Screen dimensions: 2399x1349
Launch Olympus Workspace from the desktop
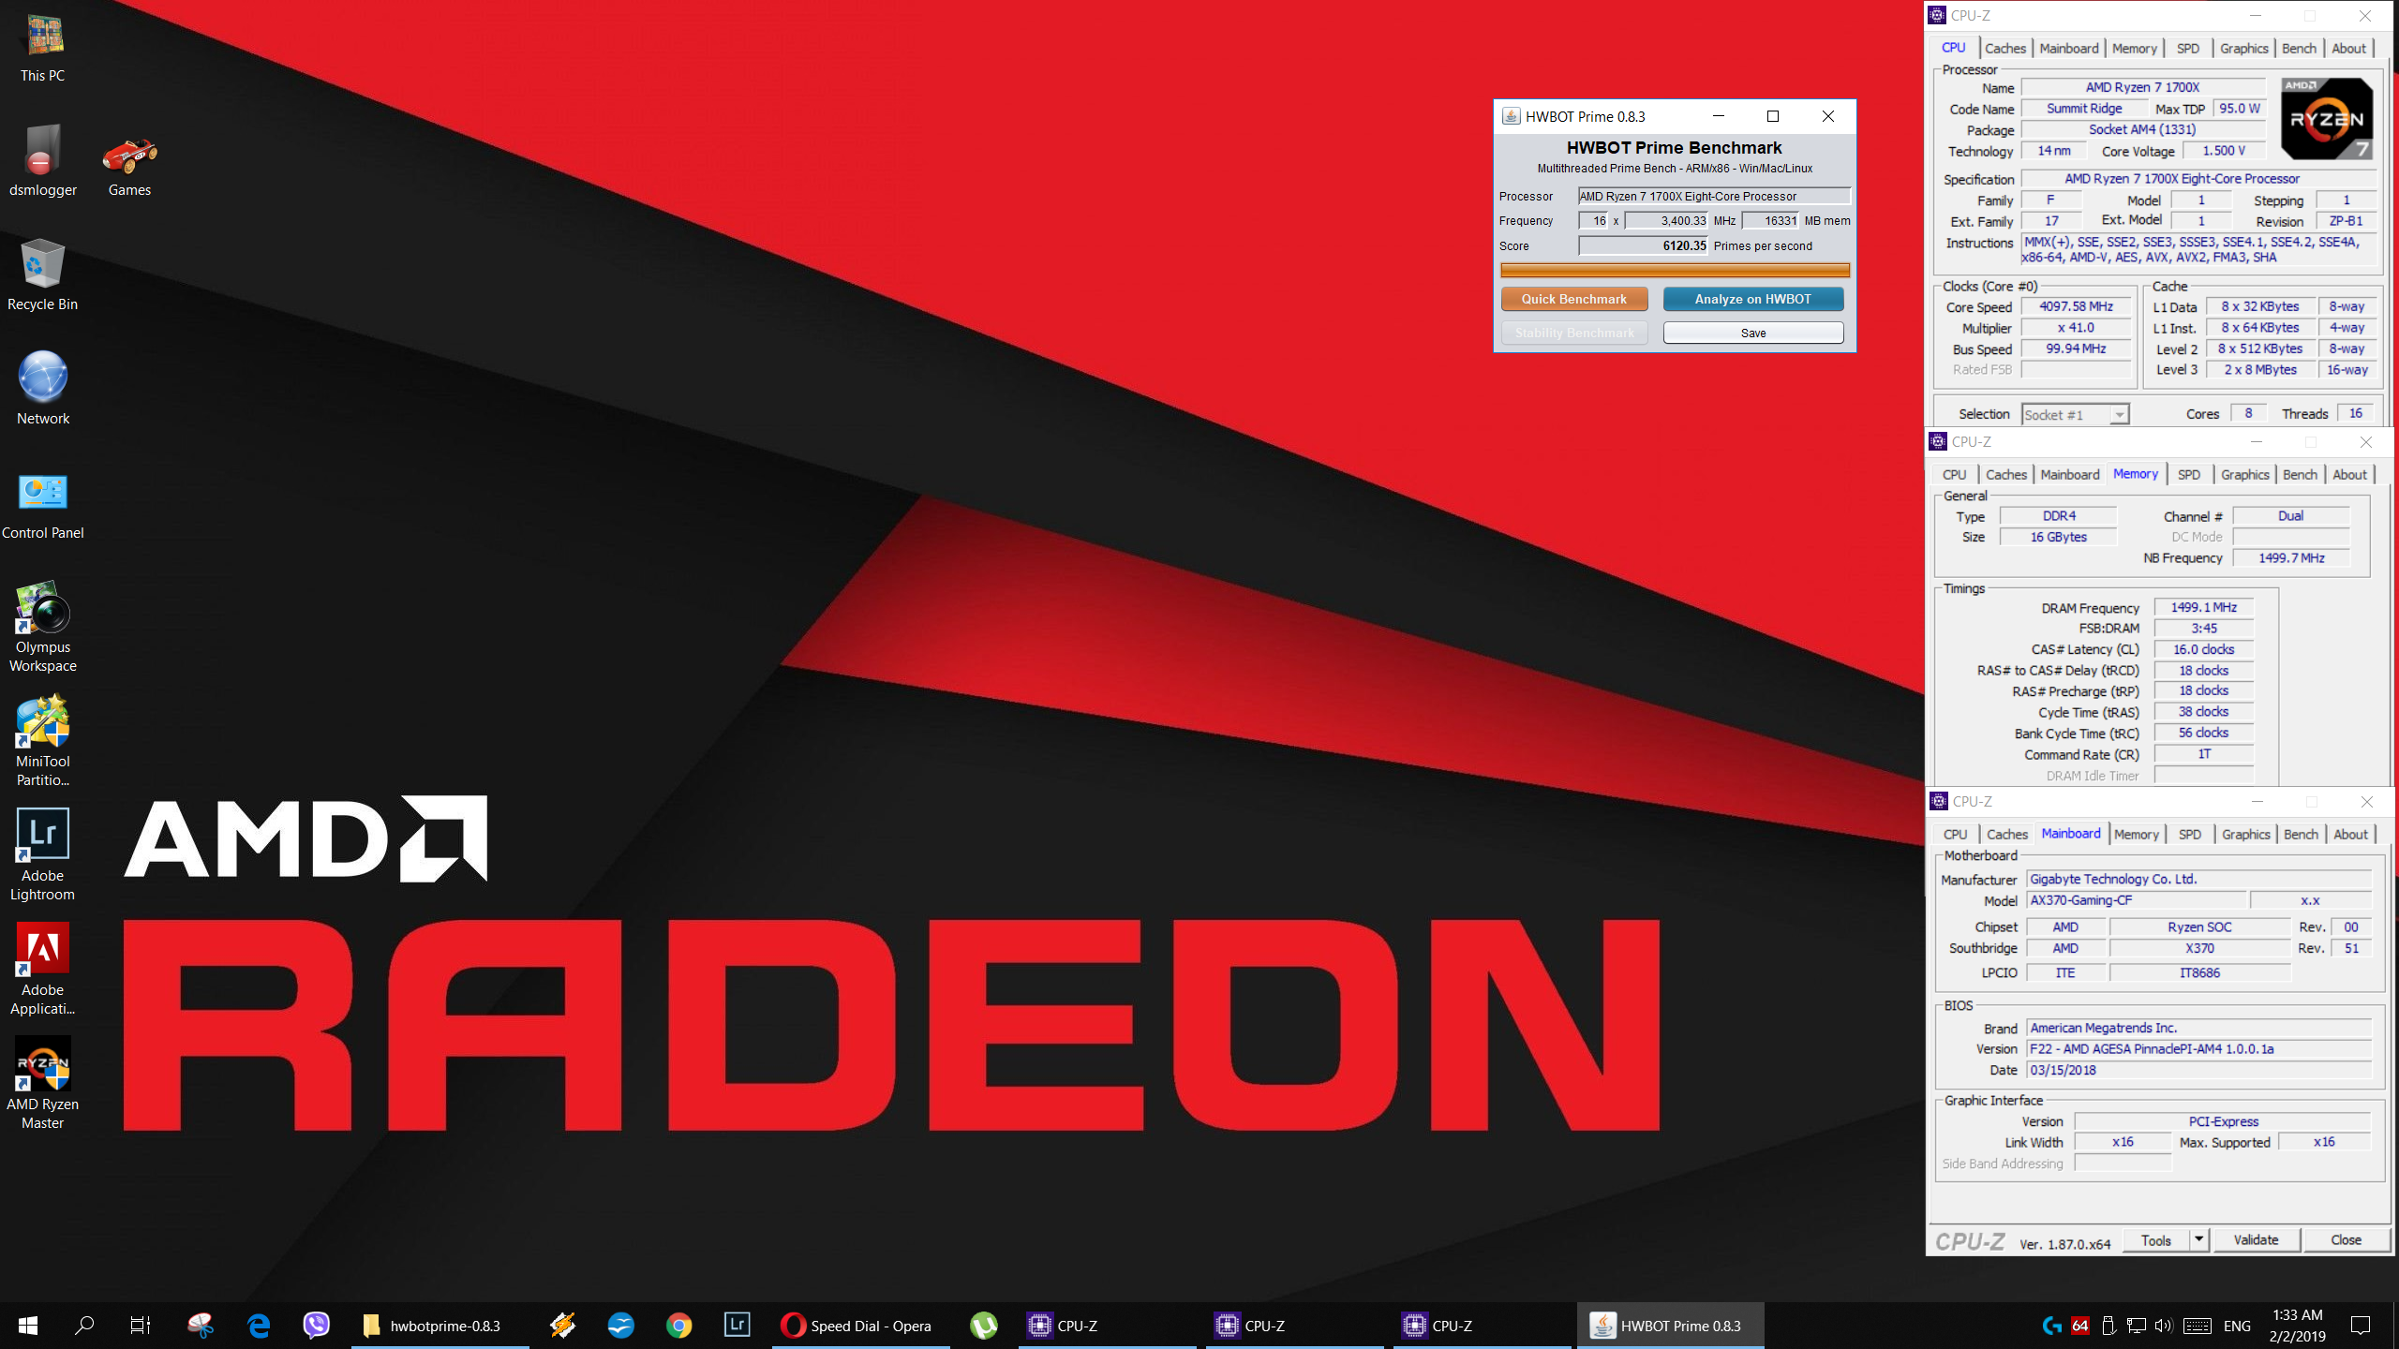click(x=43, y=628)
